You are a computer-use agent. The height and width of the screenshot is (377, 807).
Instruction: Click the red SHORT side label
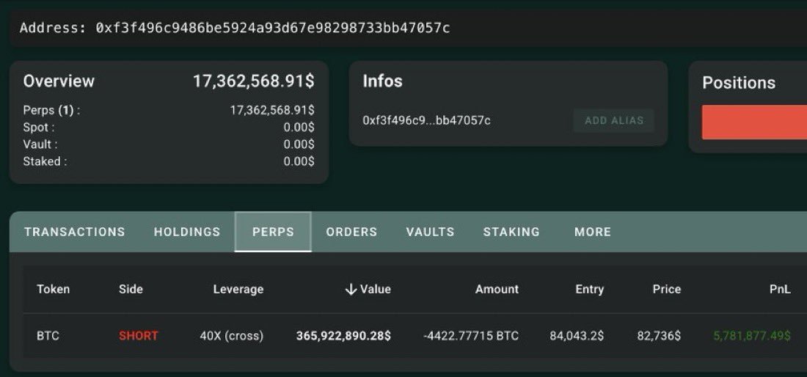click(x=139, y=336)
